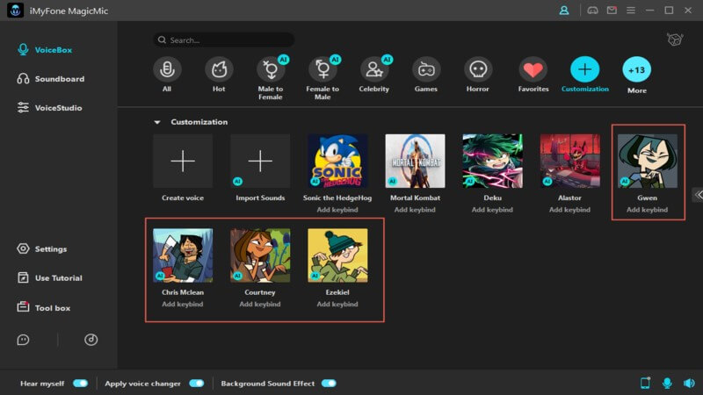
Task: Toggle the Apply voice changer switch
Action: tap(196, 384)
